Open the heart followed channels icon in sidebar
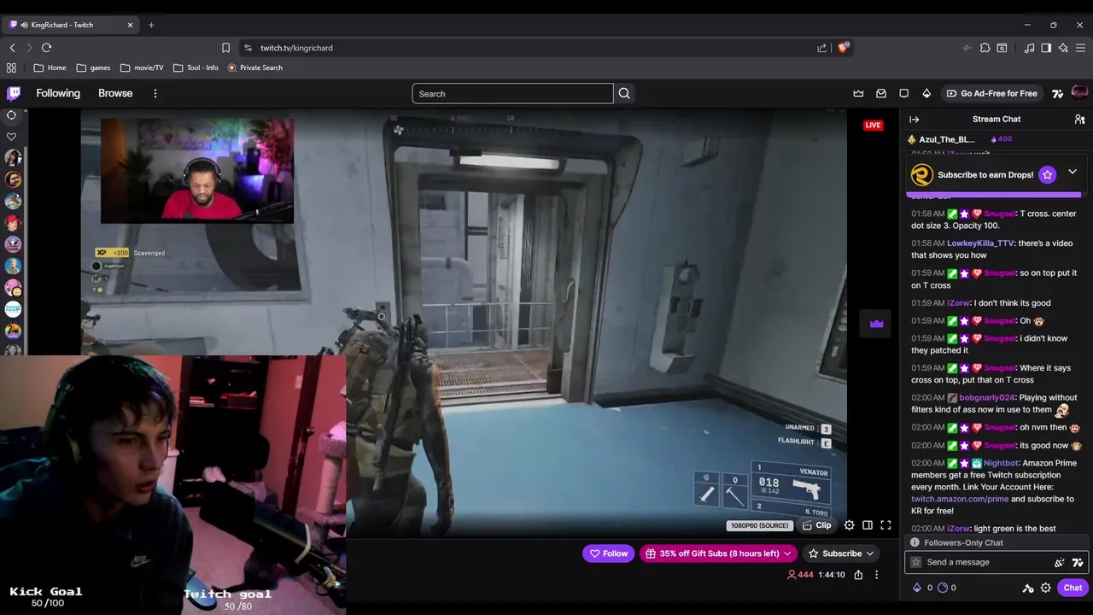 (11, 137)
